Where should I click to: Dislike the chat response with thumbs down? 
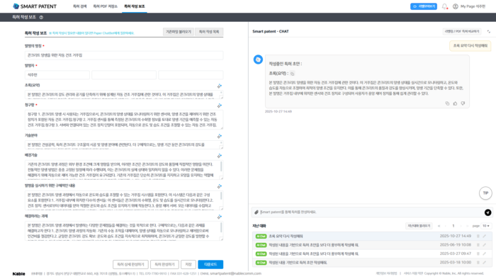[463, 103]
